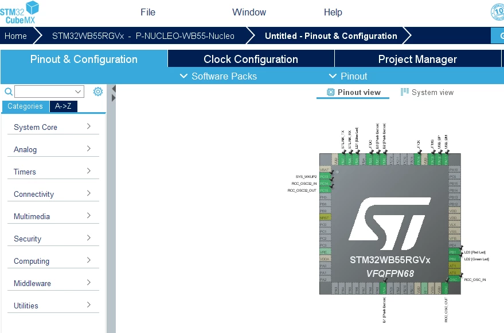Viewport: 504px width, 333px height.
Task: Open the File menu
Action: [x=148, y=12]
